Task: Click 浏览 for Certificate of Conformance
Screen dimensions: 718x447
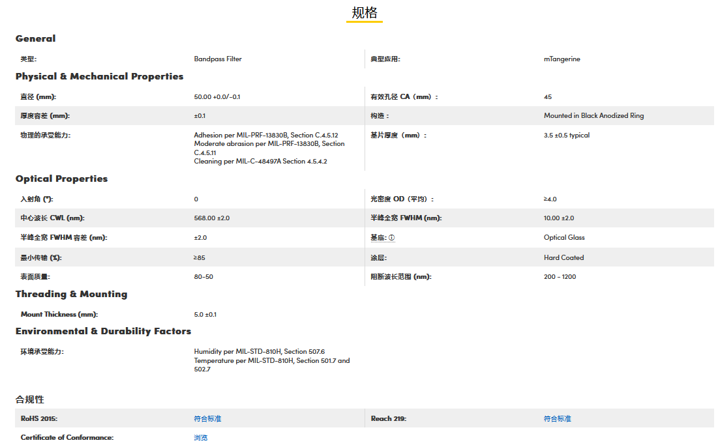Action: pos(201,437)
